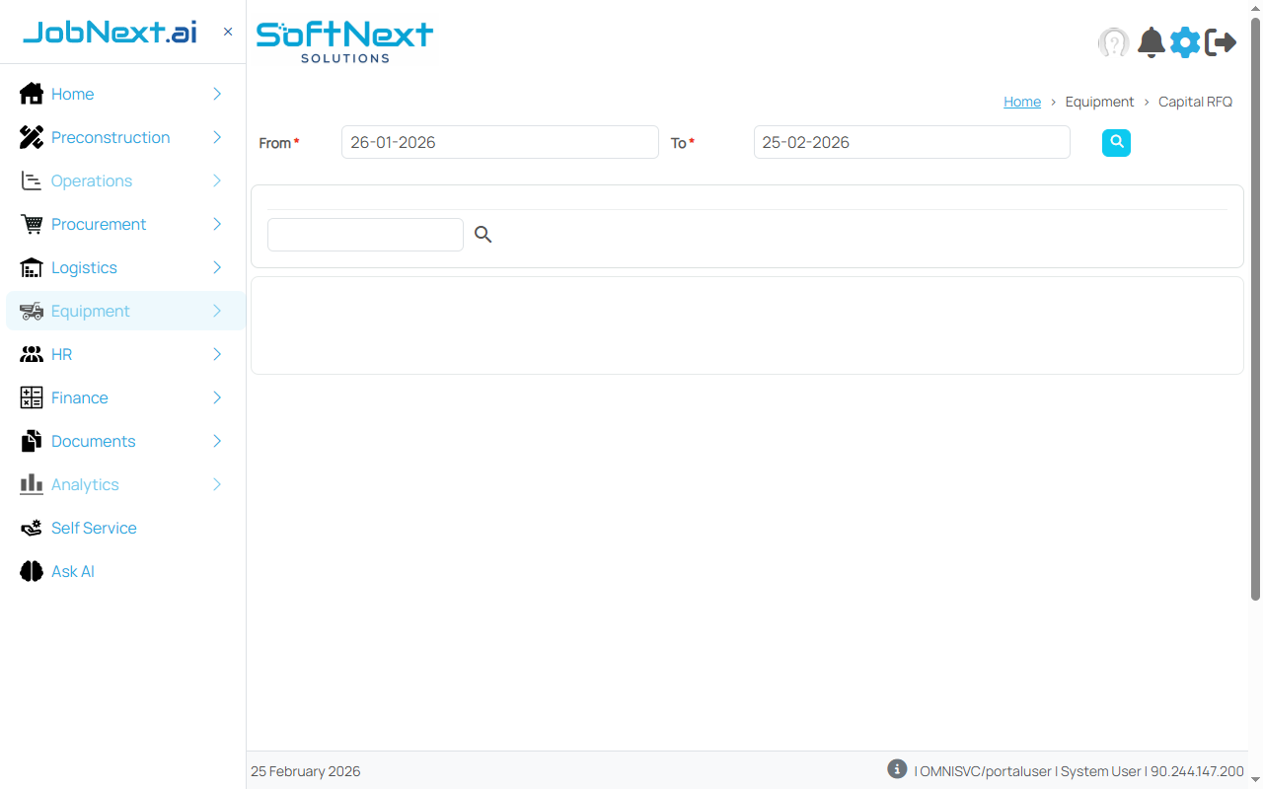Screen dimensions: 1263x789
Task: Click the To date field
Action: [911, 142]
